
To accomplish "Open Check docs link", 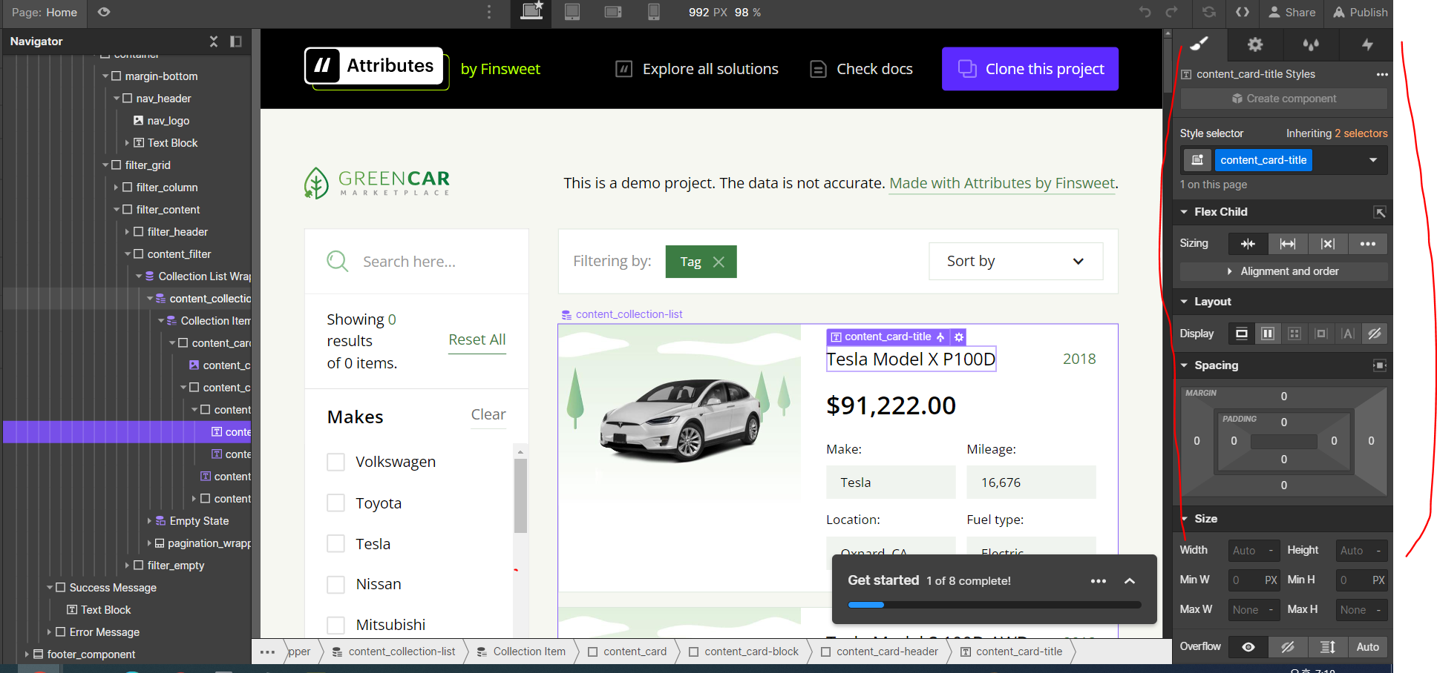I will (861, 69).
